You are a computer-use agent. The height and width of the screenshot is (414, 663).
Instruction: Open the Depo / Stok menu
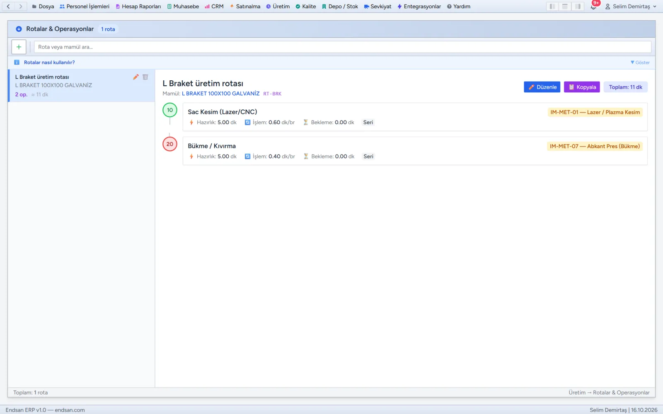pyautogui.click(x=340, y=6)
